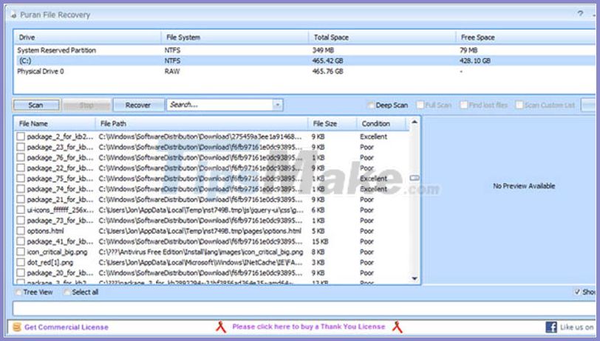Viewport: 600px width, 341px height.
Task: Click the file list scroll up arrow
Action: pyautogui.click(x=415, y=123)
